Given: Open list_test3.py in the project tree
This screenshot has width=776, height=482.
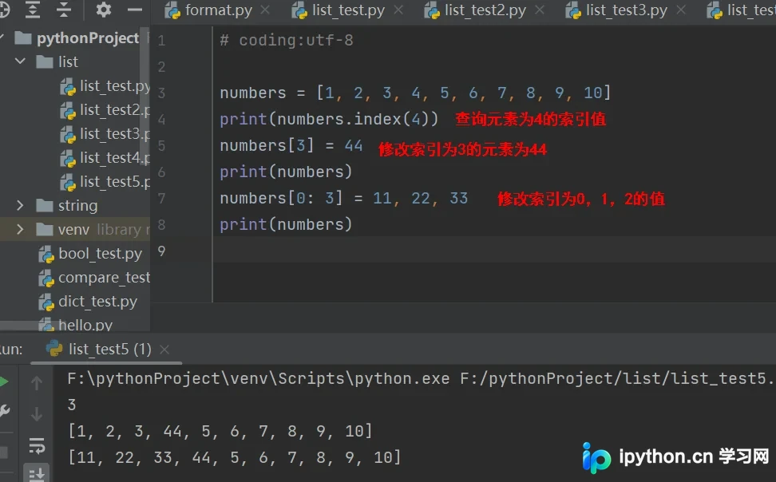Looking at the screenshot, I should tap(105, 134).
